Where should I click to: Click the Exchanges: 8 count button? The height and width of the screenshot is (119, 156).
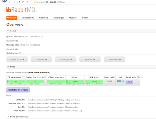tap(66, 59)
